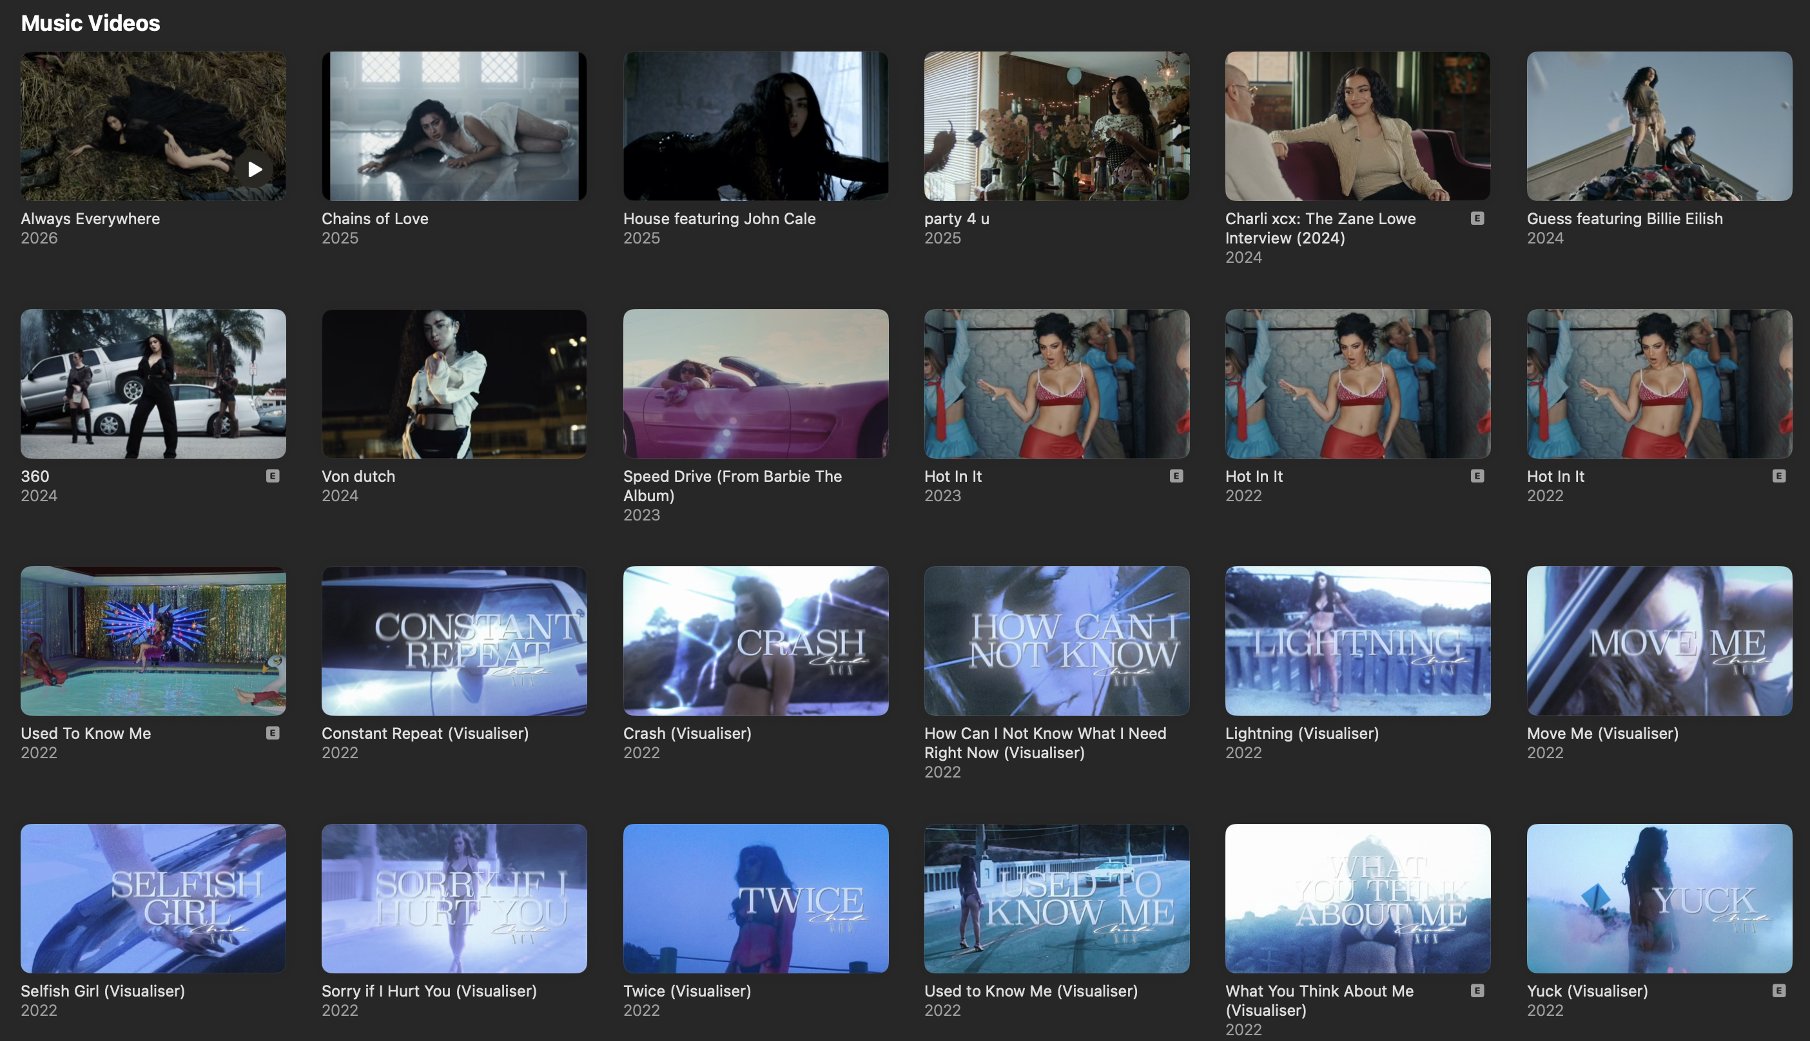
Task: Click the Chains of Love title text
Action: point(375,219)
